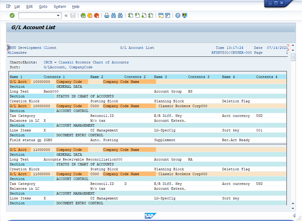The height and width of the screenshot is (221, 302).
Task: Click the Find Next binoculars icon
Action: pos(120,15)
